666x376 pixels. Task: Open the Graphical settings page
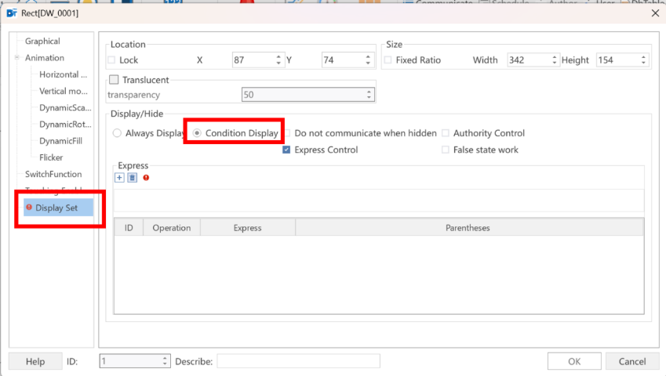pos(42,41)
